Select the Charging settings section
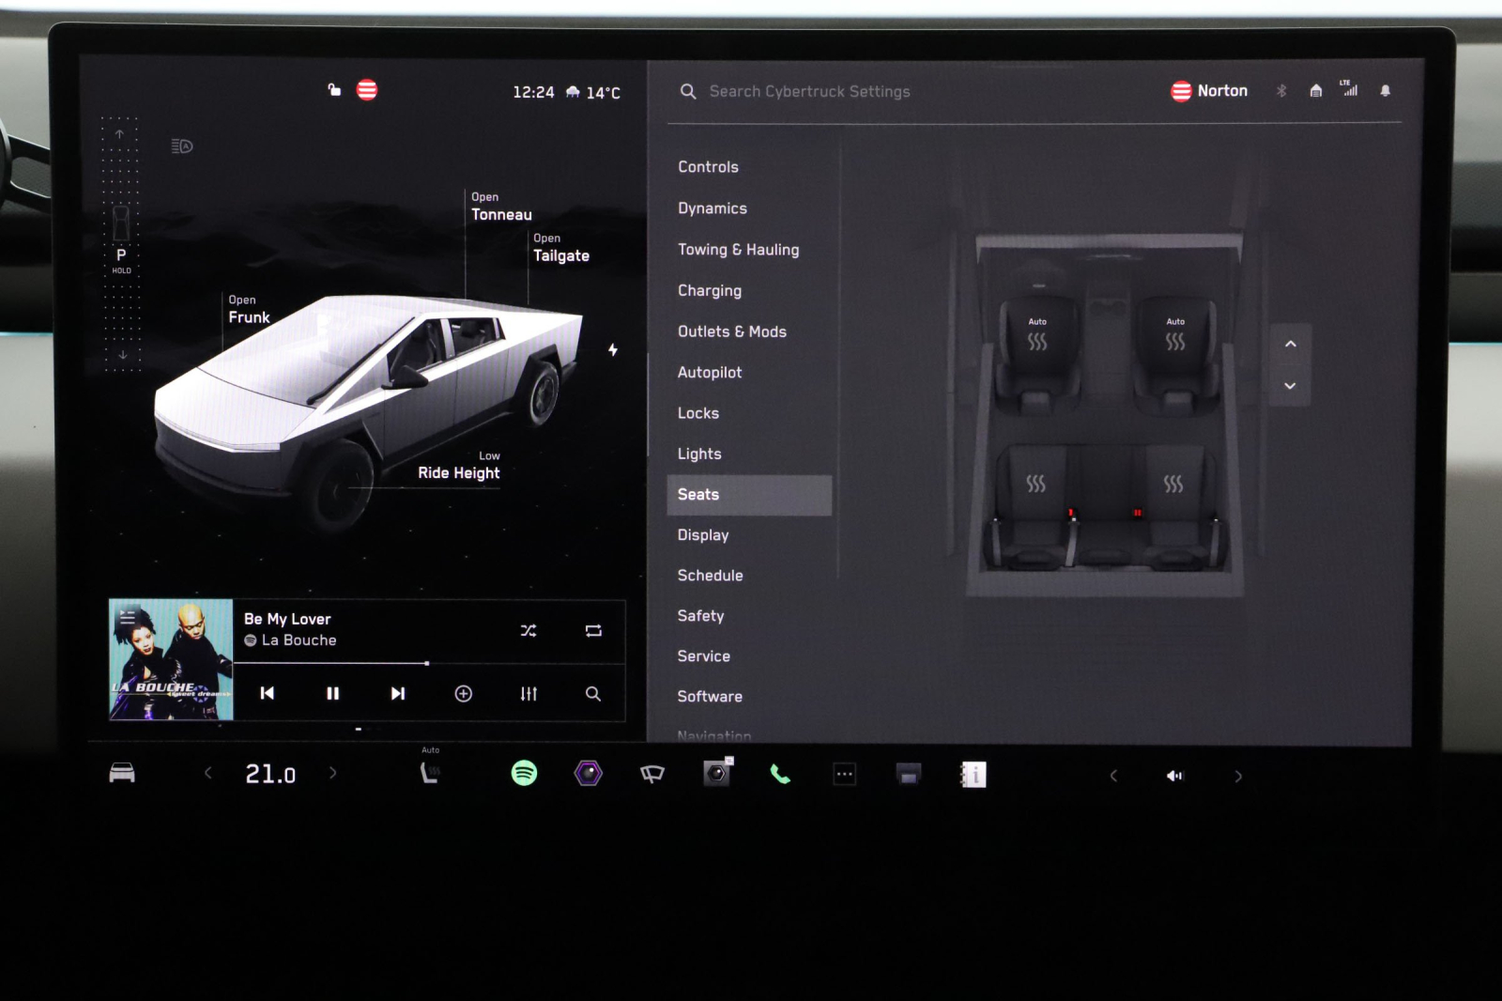Screen dimensions: 1502x1001 point(710,290)
